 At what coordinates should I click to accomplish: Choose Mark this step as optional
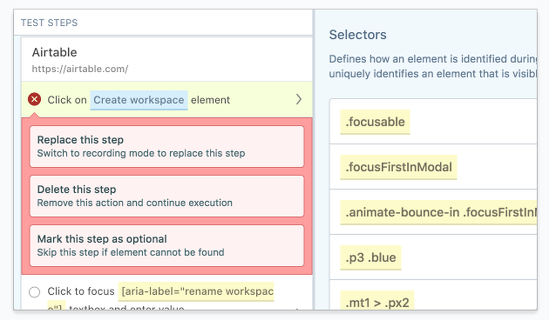[167, 245]
